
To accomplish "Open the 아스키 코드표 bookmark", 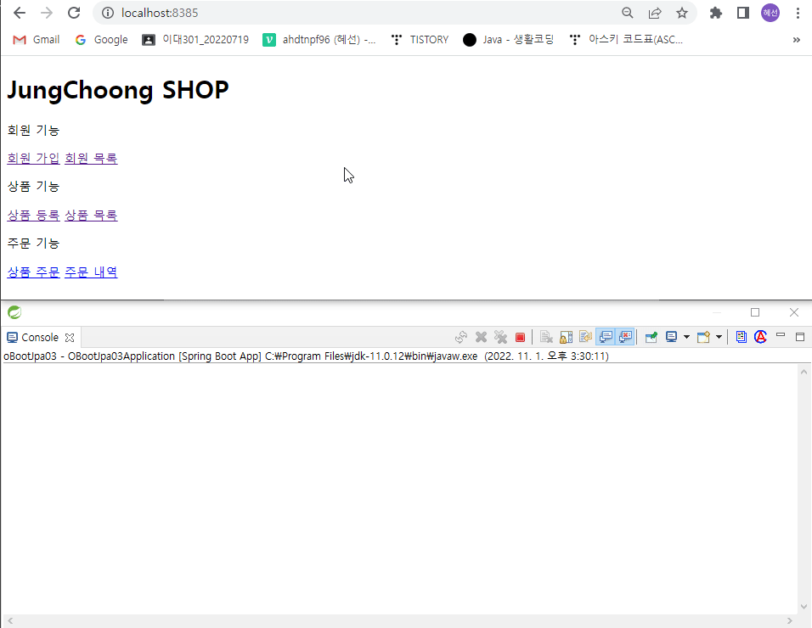I will [626, 40].
